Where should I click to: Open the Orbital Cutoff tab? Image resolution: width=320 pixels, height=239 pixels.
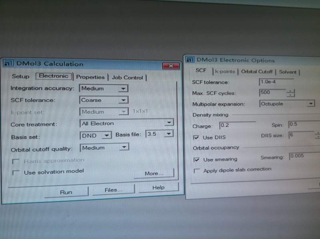257,72
